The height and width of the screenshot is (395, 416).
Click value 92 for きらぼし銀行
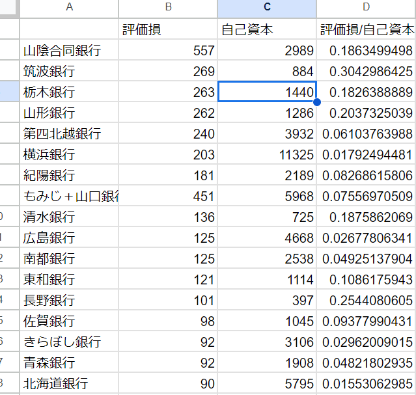168,342
